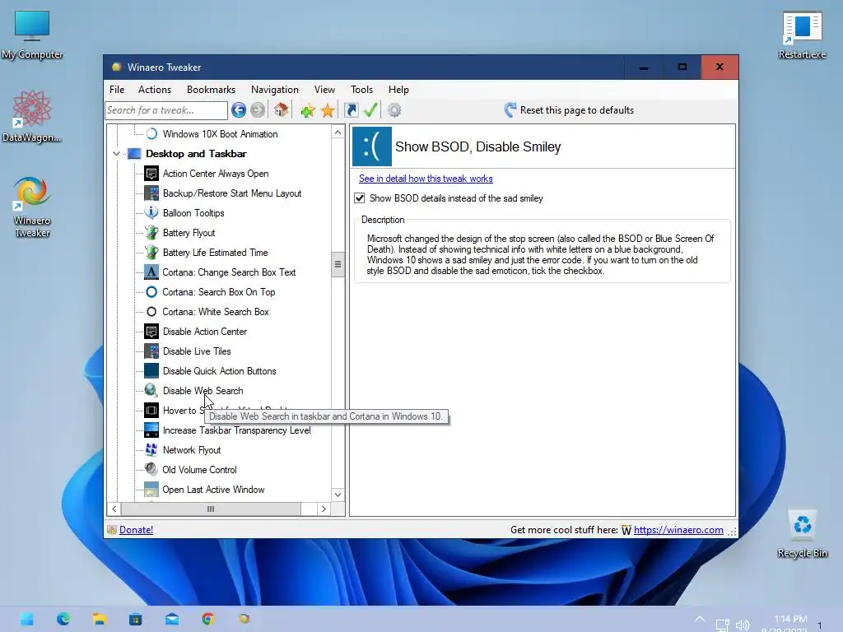Click the horizontal scroll left arrow

coord(114,509)
